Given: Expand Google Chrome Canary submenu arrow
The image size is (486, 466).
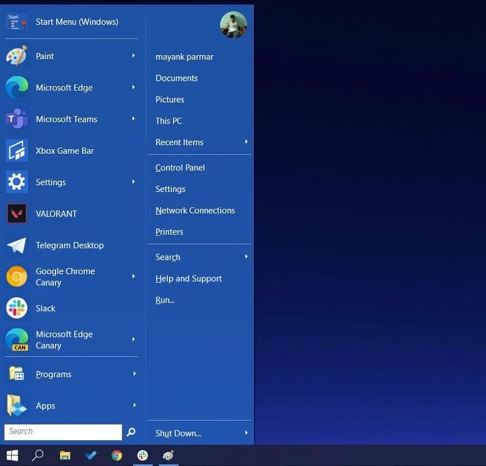Looking at the screenshot, I should (x=134, y=276).
